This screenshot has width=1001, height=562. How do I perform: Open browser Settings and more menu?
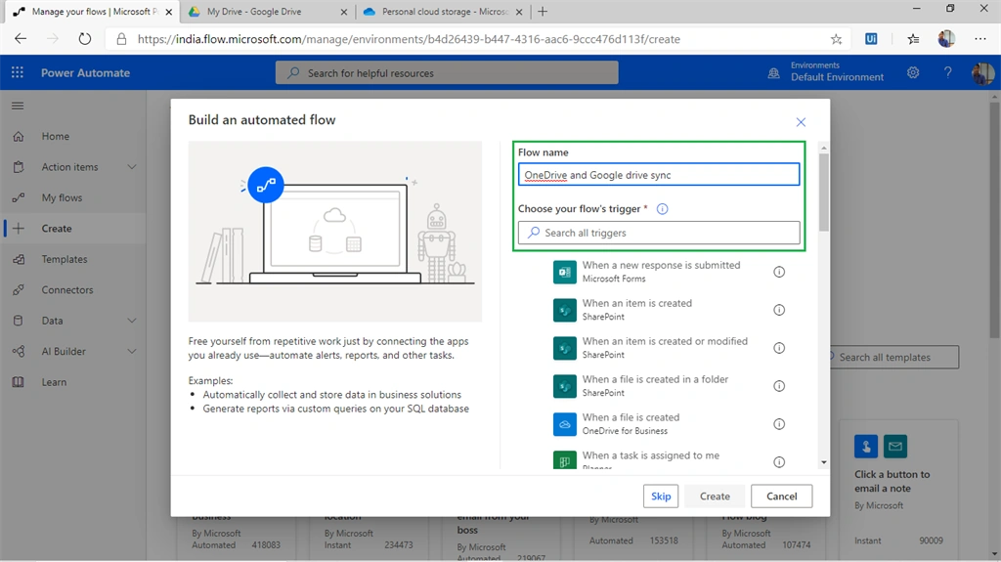click(980, 39)
